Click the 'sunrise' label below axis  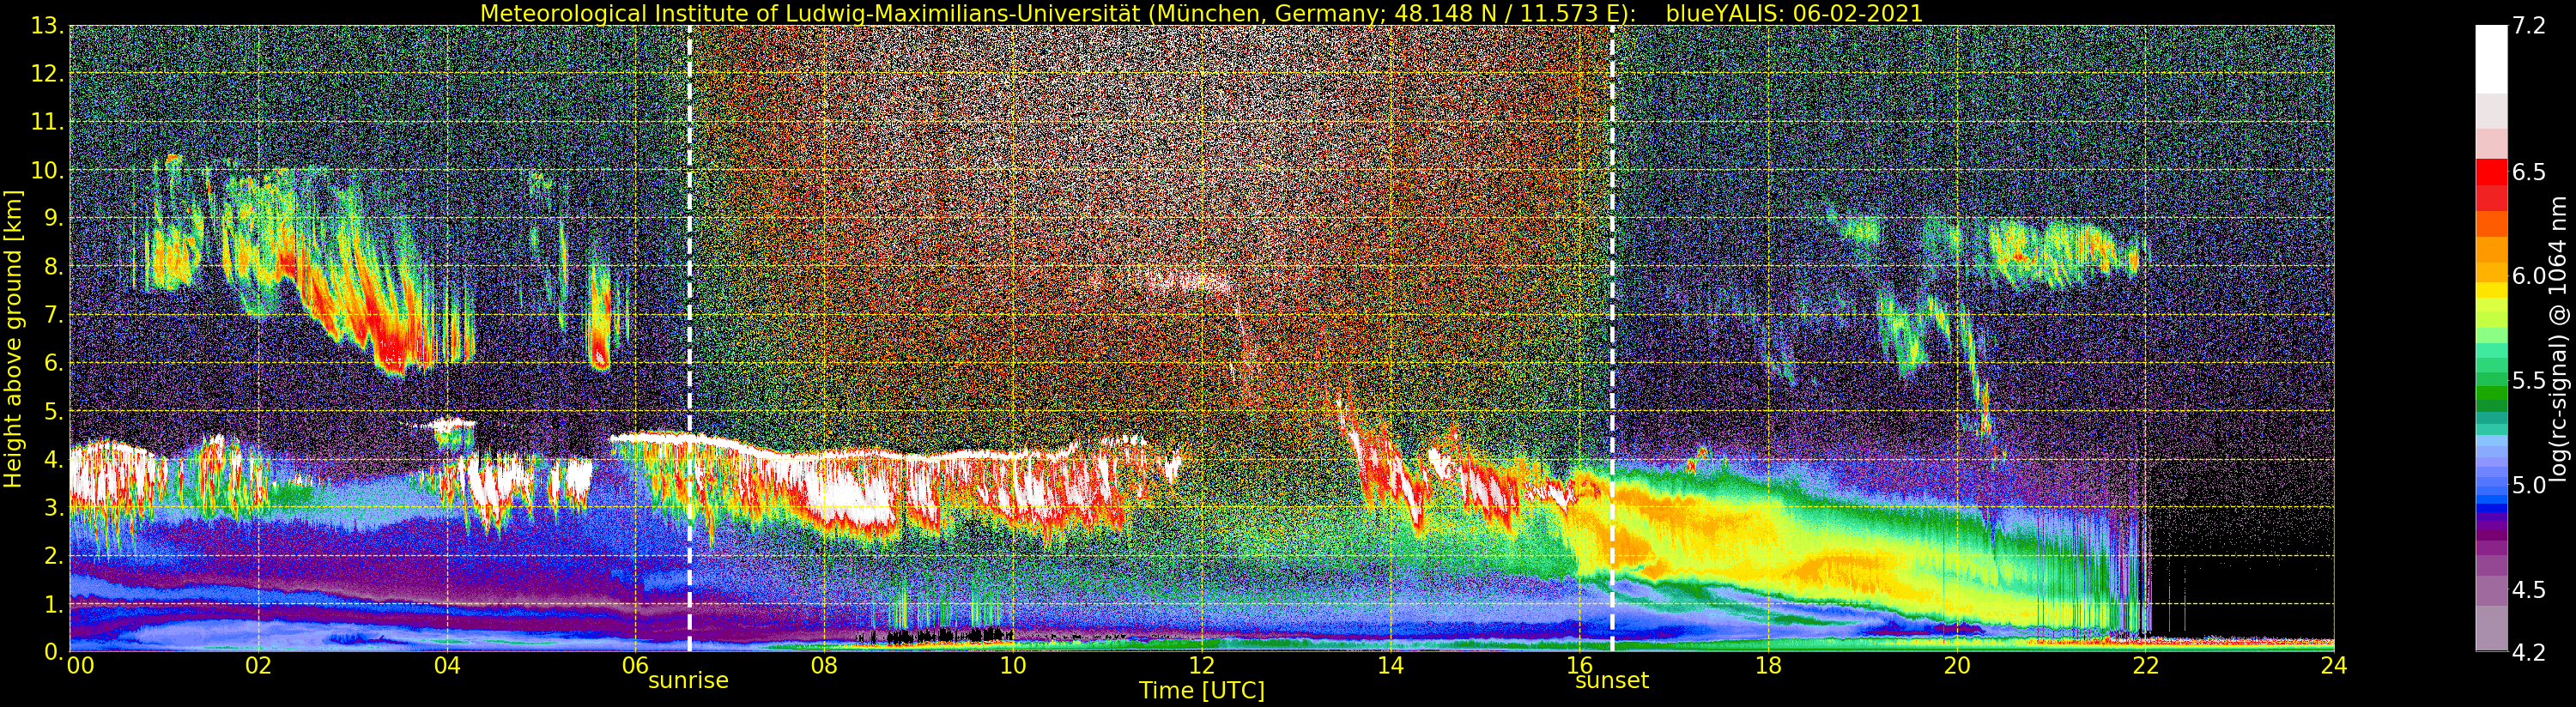tap(688, 681)
